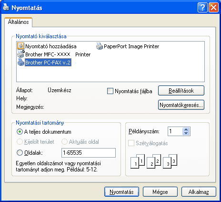Click the printer icon in the title bar
221x202 pixels.
[x=6, y=7]
